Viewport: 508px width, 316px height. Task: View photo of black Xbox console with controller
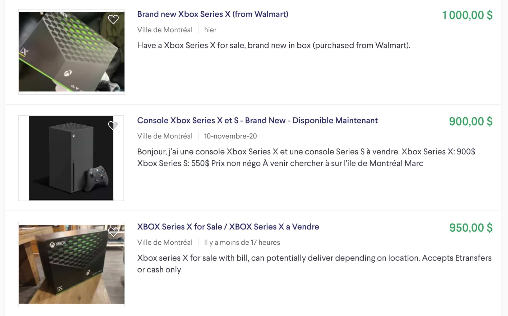tap(71, 158)
